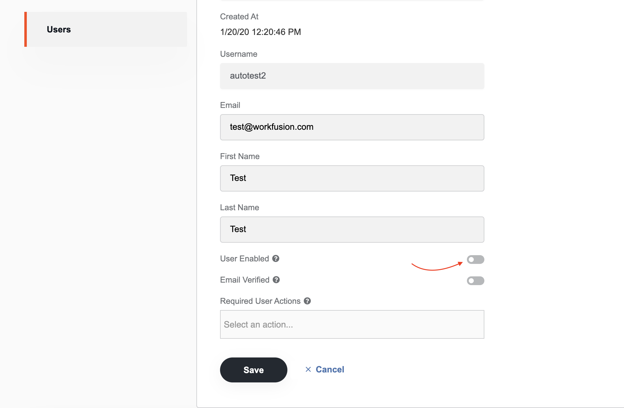Click the Email field label

click(230, 105)
